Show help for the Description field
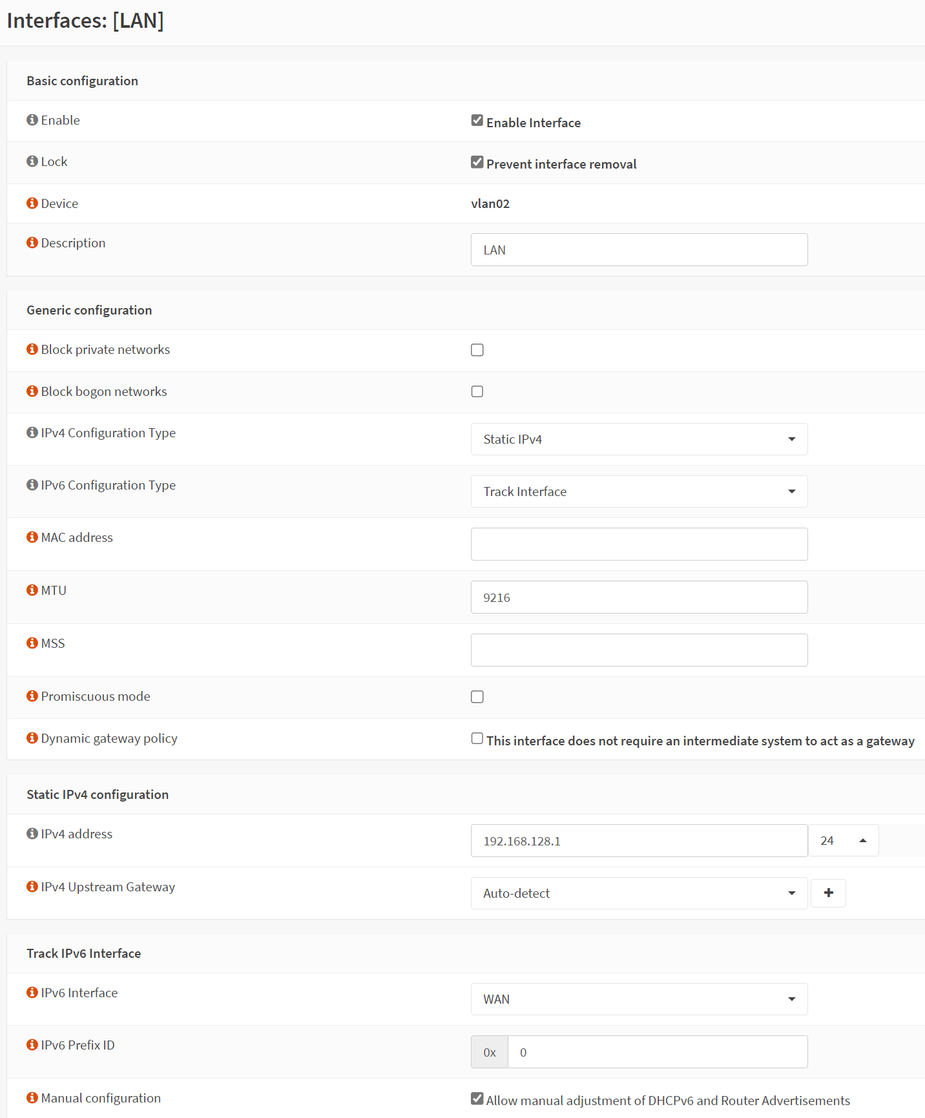925x1118 pixels. pos(32,243)
